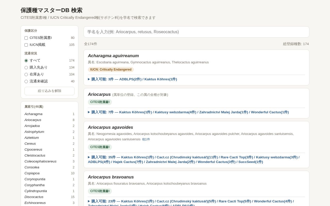The image size is (330, 206).
Task: Click the Ariocarpus agavoides species title
Action: [x=111, y=127]
